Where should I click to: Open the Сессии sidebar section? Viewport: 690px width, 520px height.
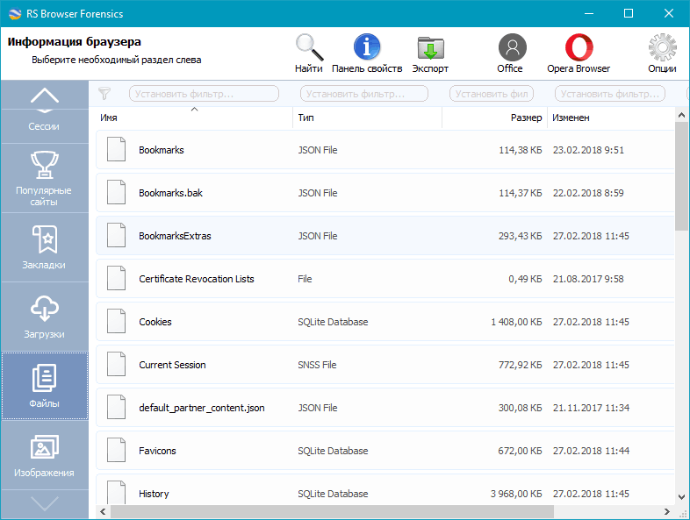pyautogui.click(x=44, y=126)
